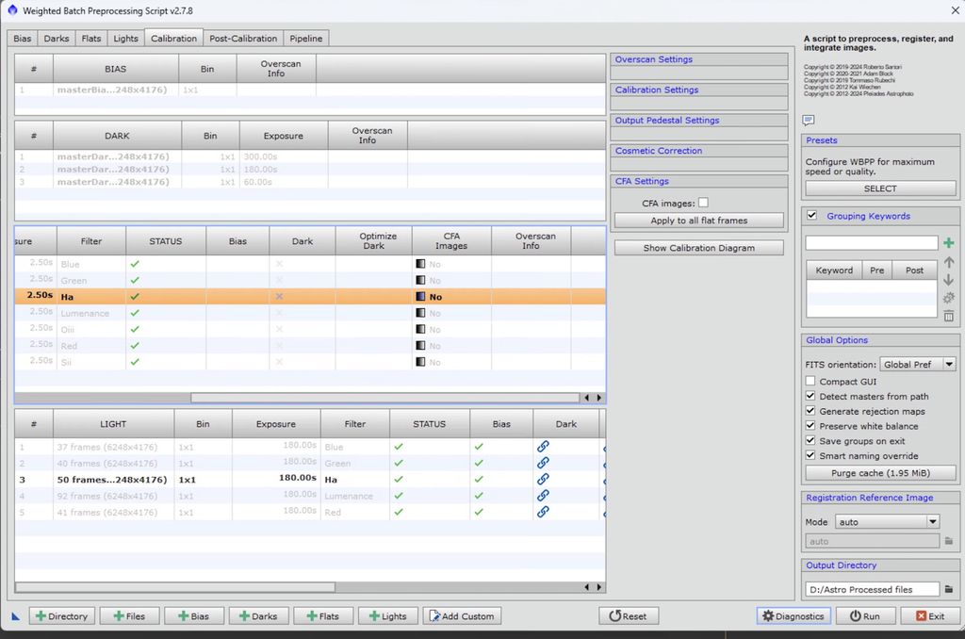The height and width of the screenshot is (639, 965).
Task: Click the PixInsight icon in the title bar
Action: [12, 9]
